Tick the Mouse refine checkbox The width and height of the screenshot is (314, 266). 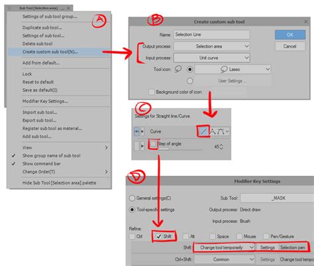239,236
